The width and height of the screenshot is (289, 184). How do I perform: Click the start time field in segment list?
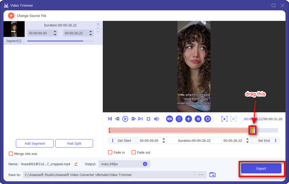pyautogui.click(x=43, y=33)
